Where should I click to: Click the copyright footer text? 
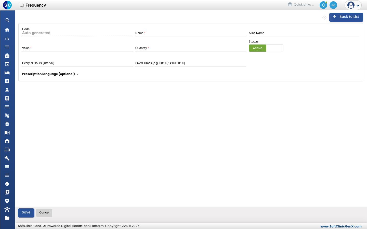tap(78, 226)
